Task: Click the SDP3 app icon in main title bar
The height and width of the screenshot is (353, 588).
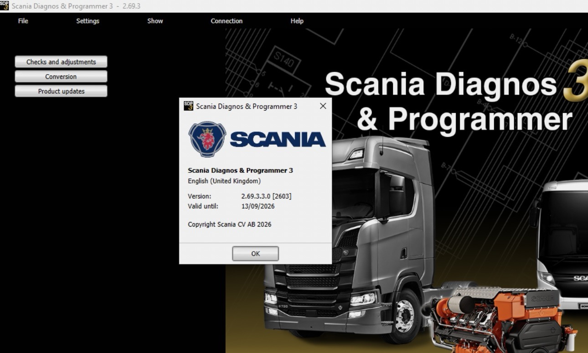Action: click(5, 5)
